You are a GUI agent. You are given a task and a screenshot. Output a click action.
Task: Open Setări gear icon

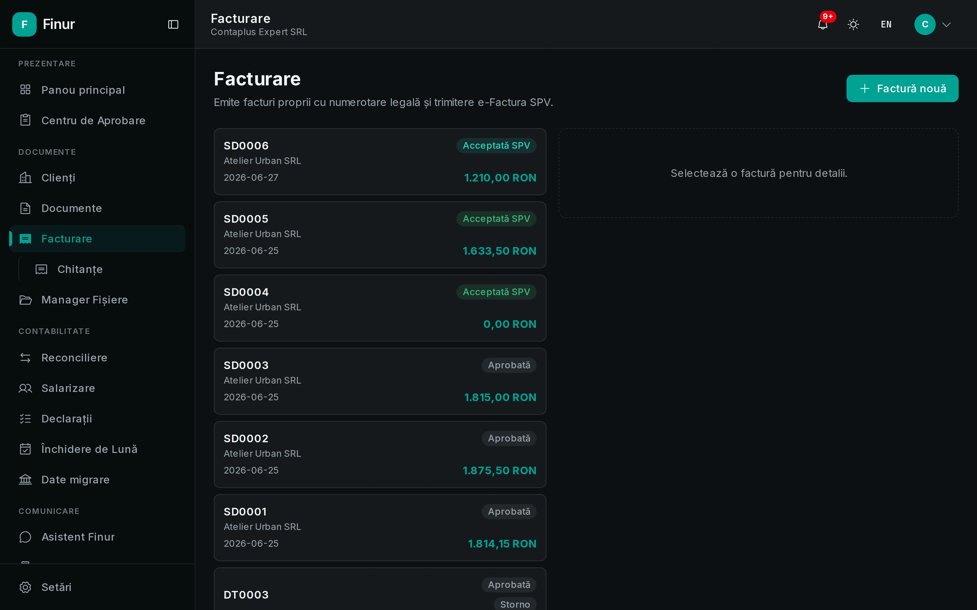(x=25, y=587)
